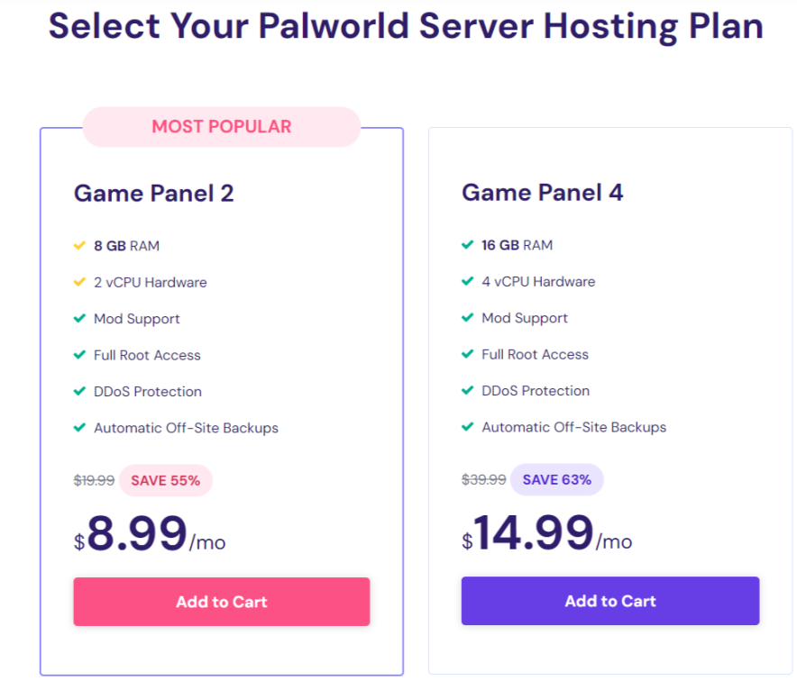Click Game Panel 2 Automatic Off-Site Backups checkmark

(79, 428)
